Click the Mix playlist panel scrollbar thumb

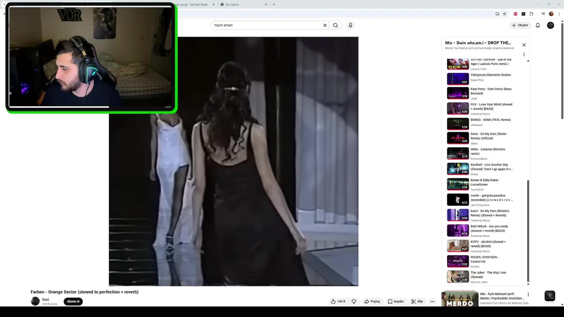(x=528, y=231)
